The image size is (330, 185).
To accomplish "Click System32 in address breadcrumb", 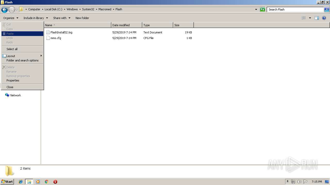I will (x=88, y=9).
